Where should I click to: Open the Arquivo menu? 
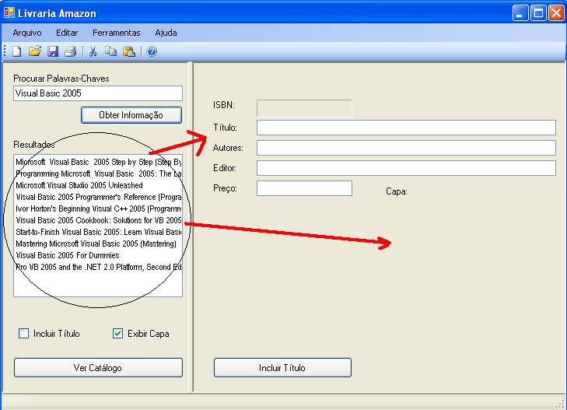27,33
